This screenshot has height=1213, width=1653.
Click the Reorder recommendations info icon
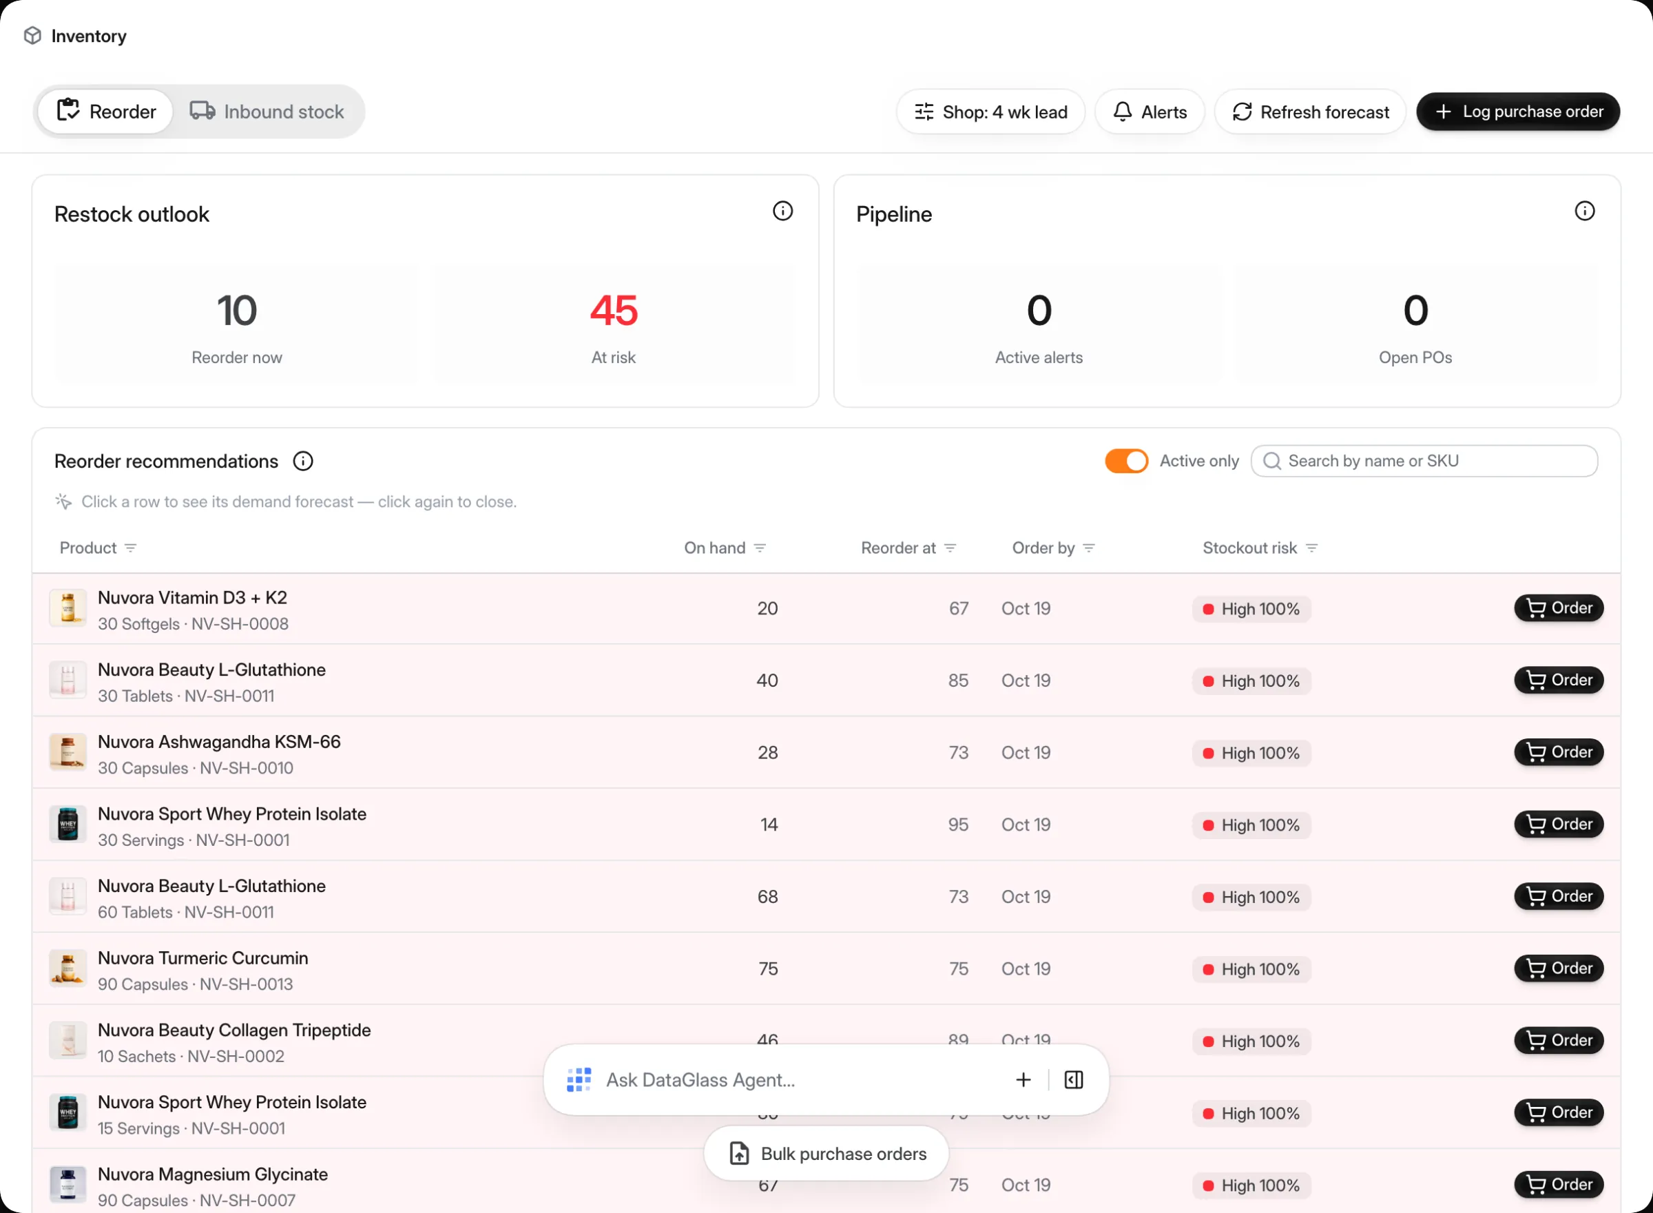[303, 461]
